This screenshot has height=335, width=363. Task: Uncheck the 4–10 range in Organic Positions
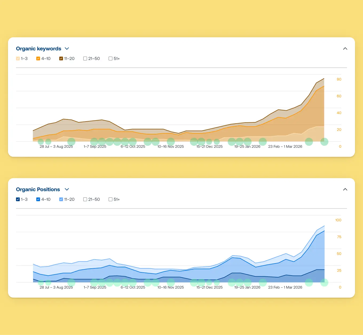[38, 199]
